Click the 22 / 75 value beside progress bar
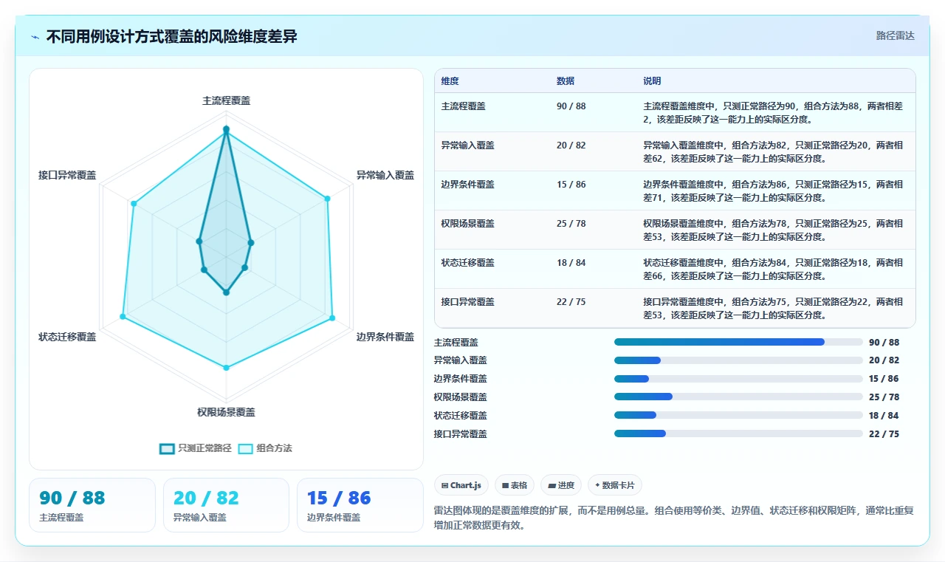 [x=884, y=434]
